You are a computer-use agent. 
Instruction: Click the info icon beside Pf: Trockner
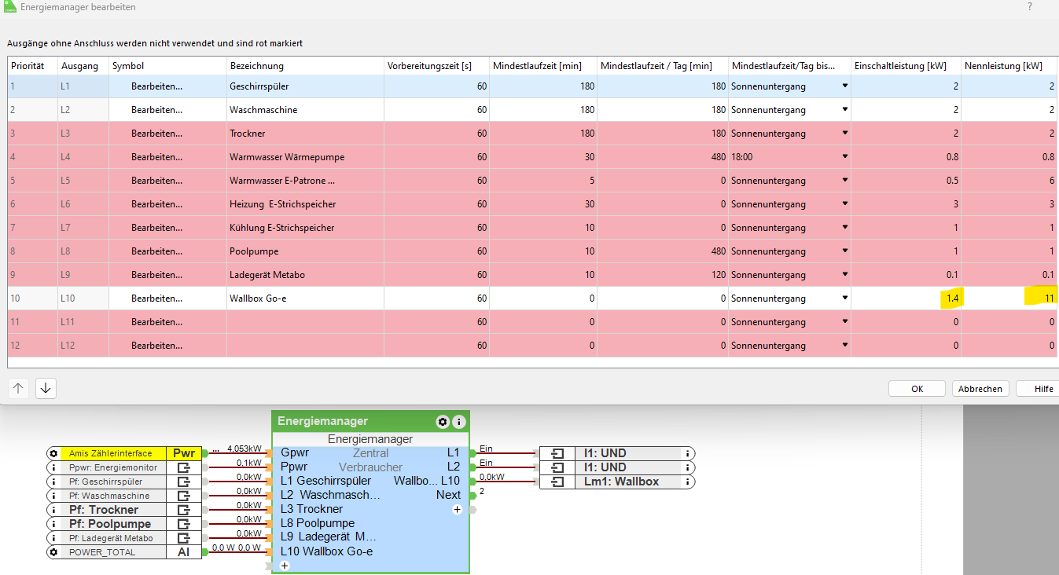click(x=53, y=510)
